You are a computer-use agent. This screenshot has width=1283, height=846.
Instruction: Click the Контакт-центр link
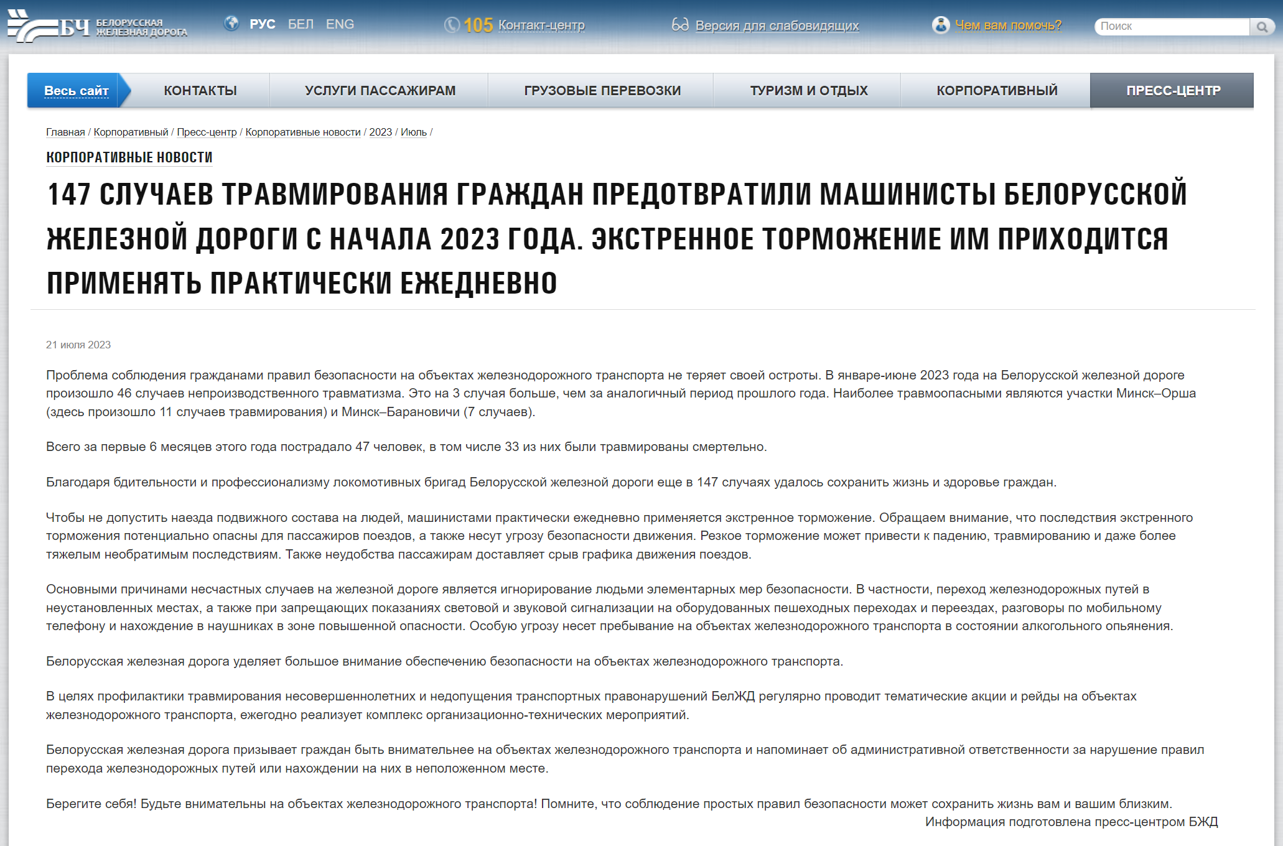click(541, 26)
